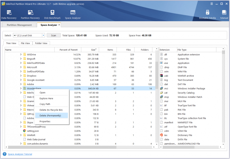Open the hamburger menu in title bar
This screenshot has height=159, width=230.
point(212,4)
